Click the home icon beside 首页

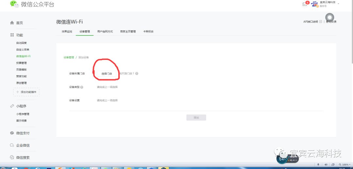(12, 23)
